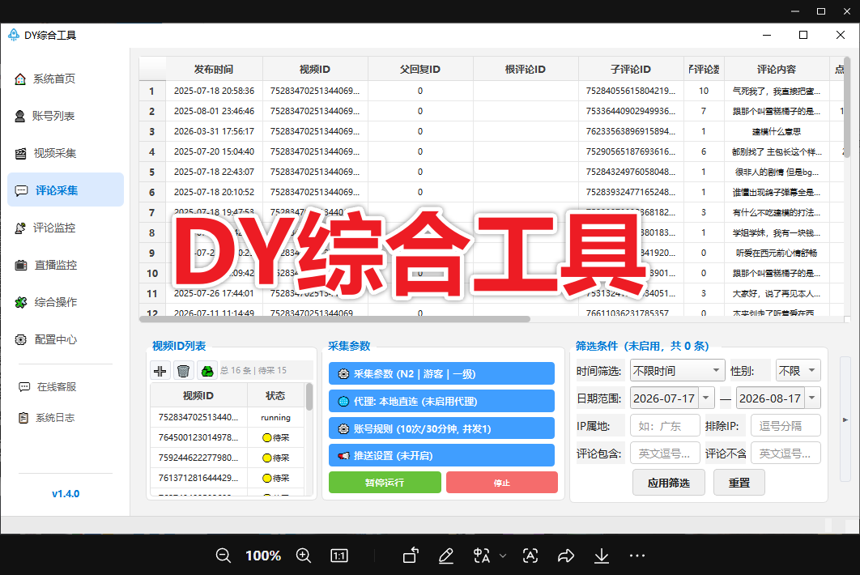Click the 应用筛选 button

[669, 483]
